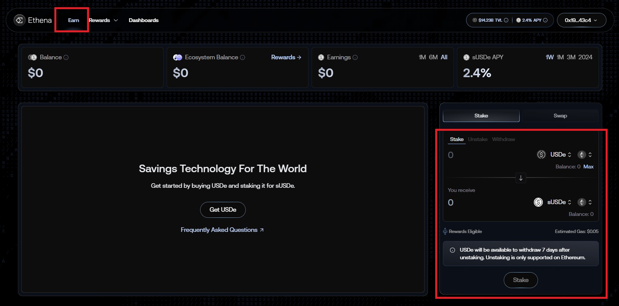619x306 pixels.
Task: Click the swap direction arrow icon
Action: tap(520, 178)
